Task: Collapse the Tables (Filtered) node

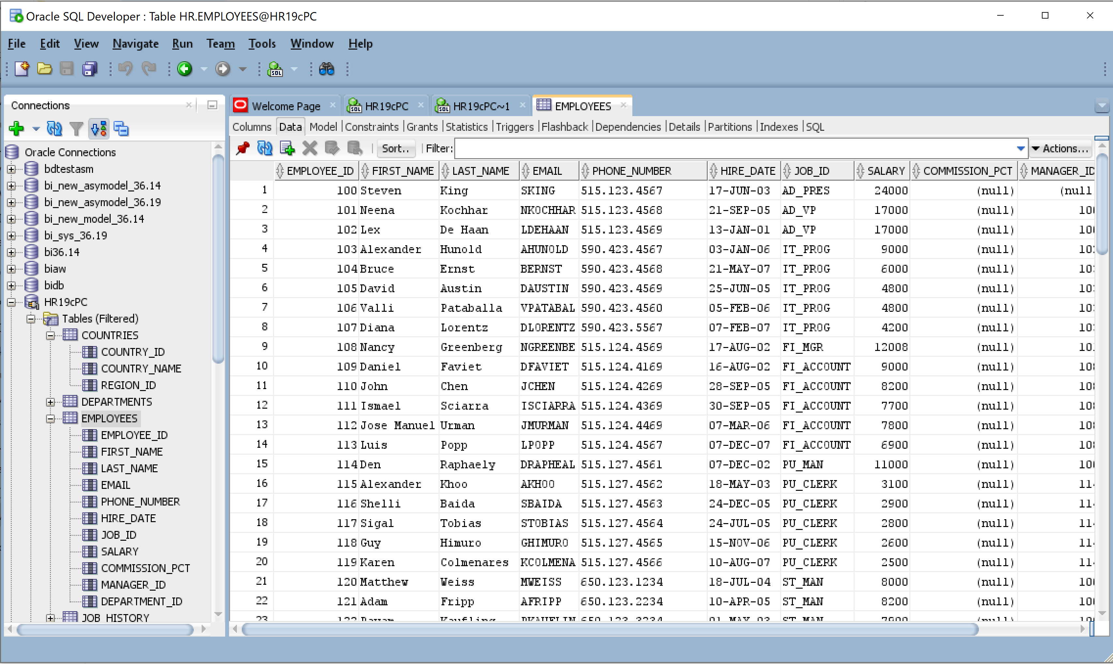Action: pos(31,319)
